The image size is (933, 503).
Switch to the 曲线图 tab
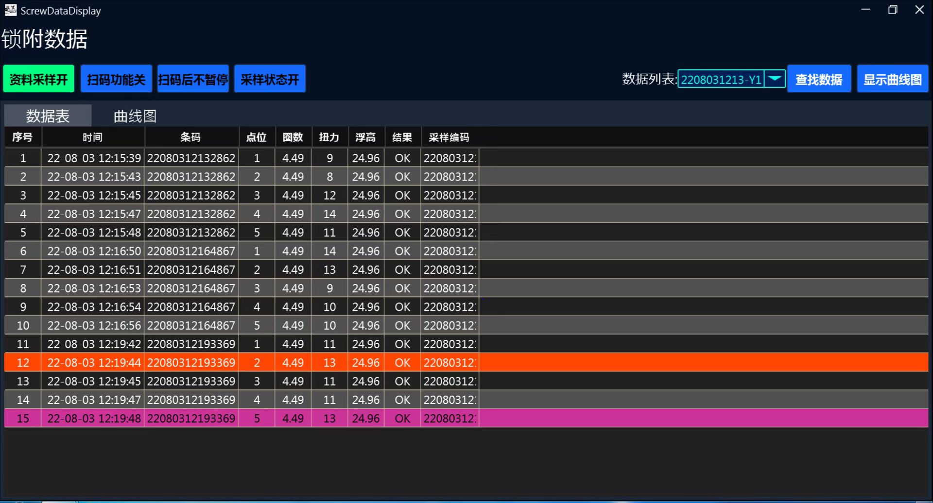pos(135,116)
